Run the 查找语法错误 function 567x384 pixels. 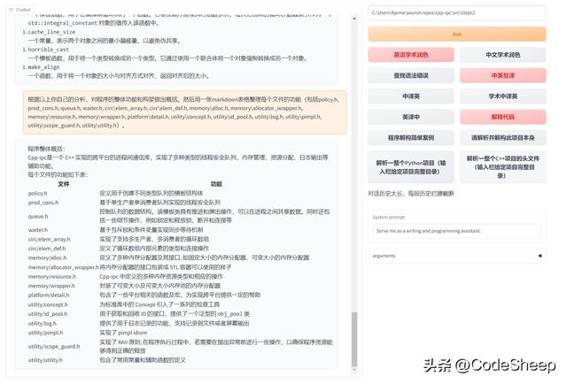tap(408, 75)
